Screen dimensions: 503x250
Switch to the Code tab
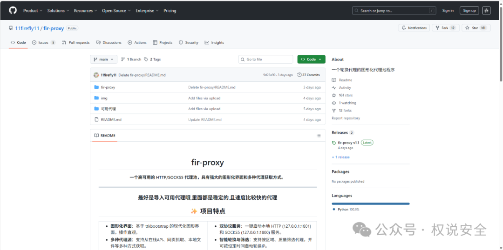pos(18,43)
